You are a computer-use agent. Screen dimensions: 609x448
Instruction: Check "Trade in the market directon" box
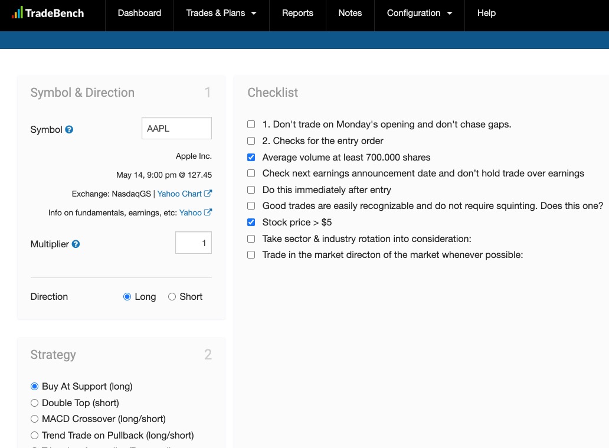tap(251, 255)
